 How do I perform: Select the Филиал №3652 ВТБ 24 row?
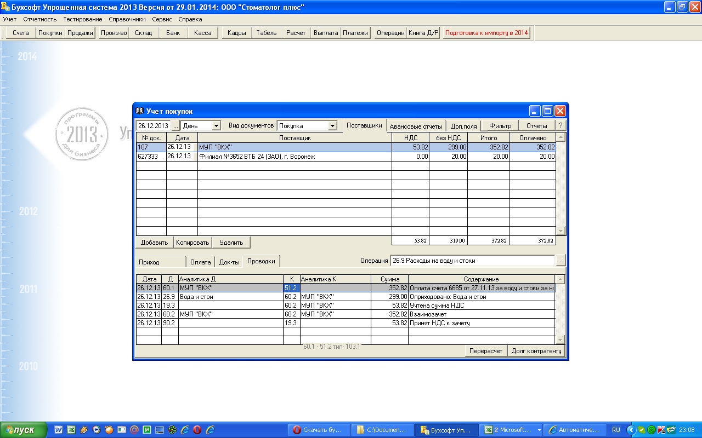[294, 157]
